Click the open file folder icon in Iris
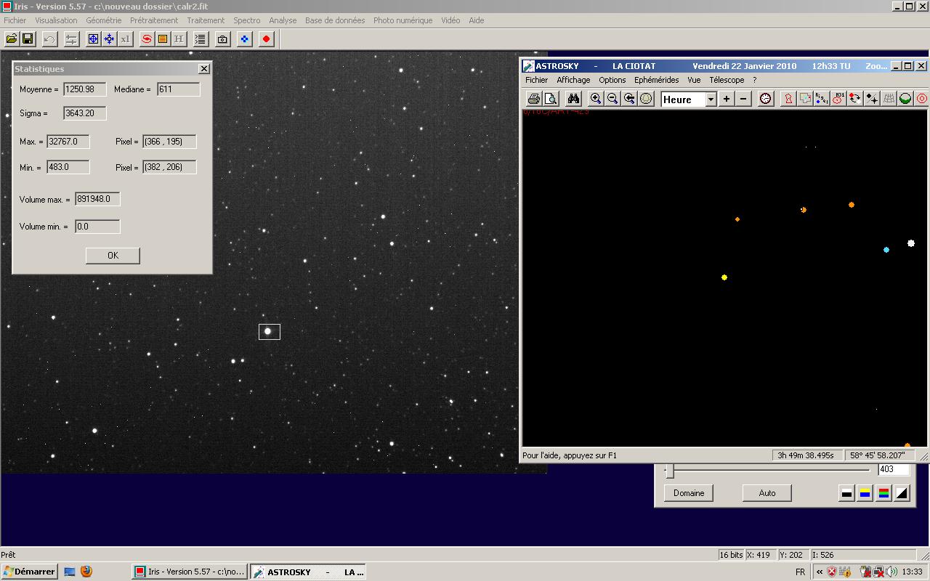This screenshot has height=581, width=930. click(12, 39)
